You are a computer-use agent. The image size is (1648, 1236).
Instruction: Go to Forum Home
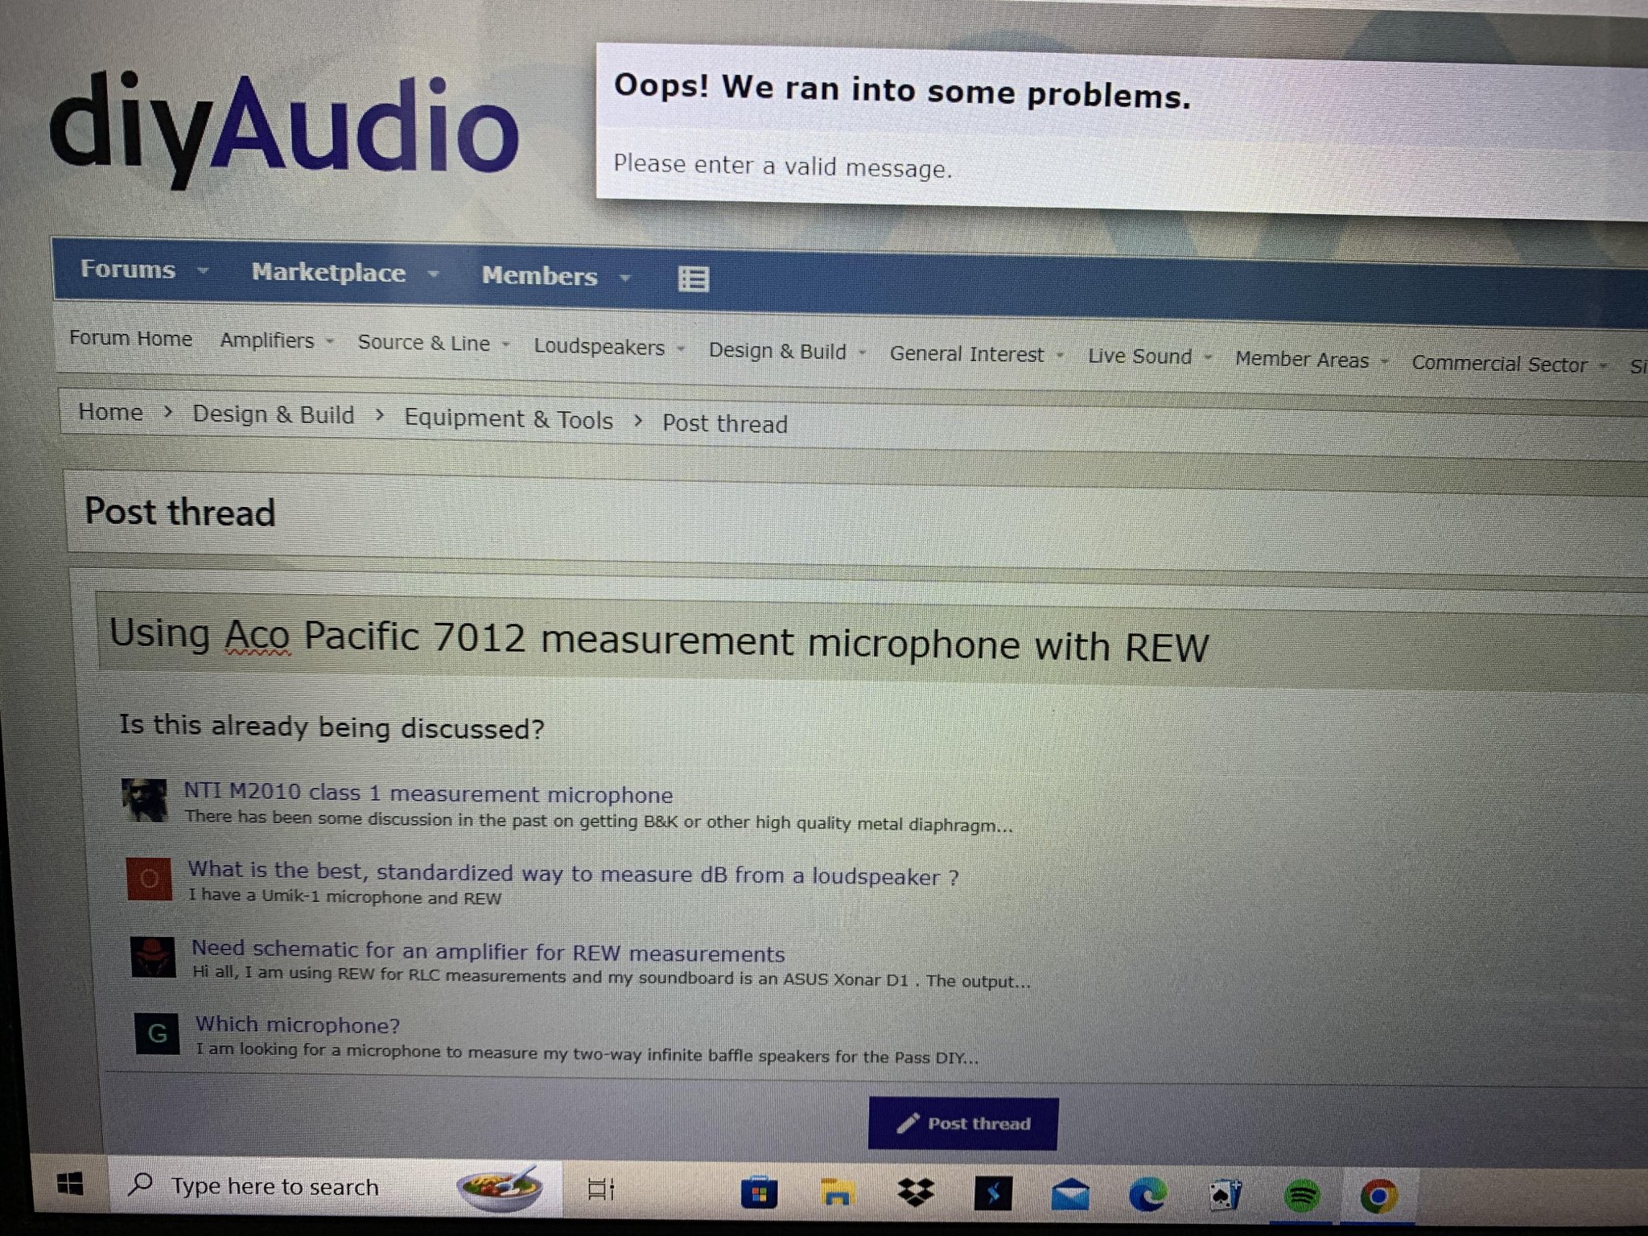pos(130,338)
